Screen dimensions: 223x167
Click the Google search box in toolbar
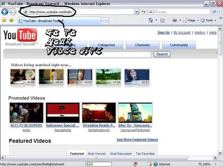(183, 12)
